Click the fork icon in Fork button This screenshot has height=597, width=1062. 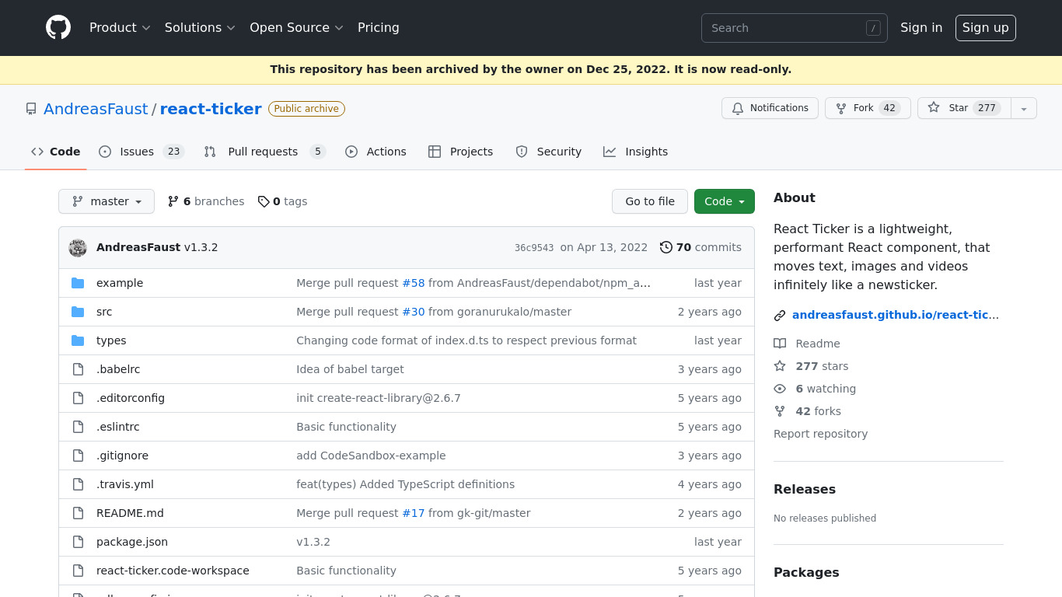pyautogui.click(x=841, y=108)
